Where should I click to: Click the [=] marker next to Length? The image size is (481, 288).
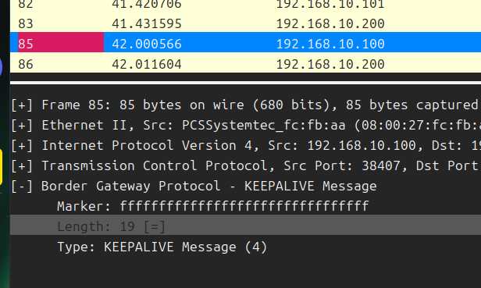click(155, 226)
